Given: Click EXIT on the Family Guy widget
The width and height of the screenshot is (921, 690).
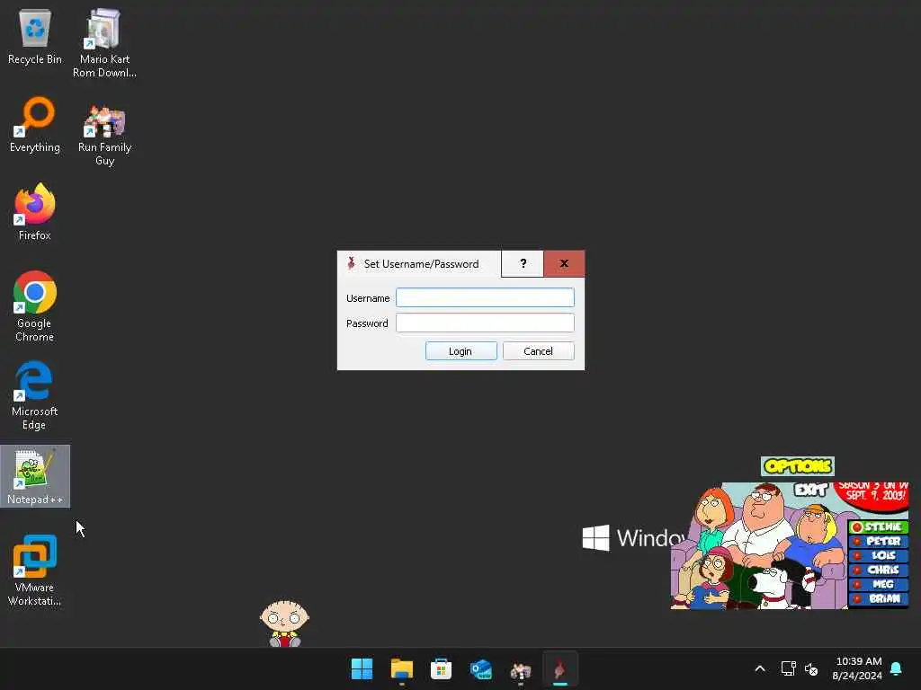Looking at the screenshot, I should click(810, 489).
